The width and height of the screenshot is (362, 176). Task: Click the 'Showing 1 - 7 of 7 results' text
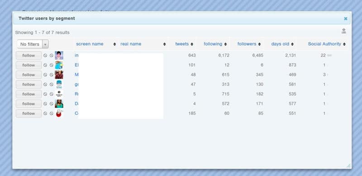point(42,32)
